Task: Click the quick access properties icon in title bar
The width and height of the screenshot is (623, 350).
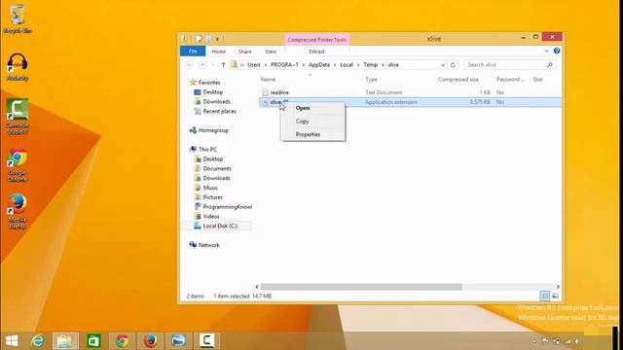Action: (199, 39)
